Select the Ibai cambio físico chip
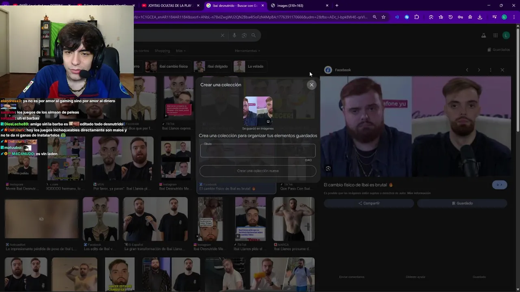Image resolution: width=520 pixels, height=292 pixels. 168,66
